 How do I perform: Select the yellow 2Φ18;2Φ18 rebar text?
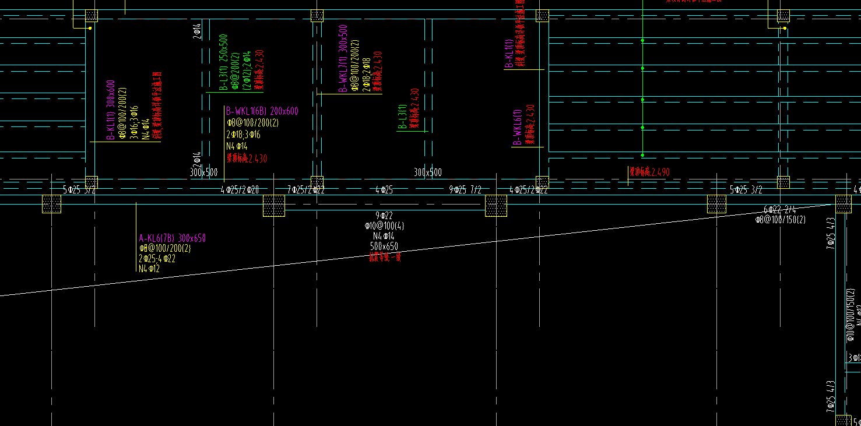pos(367,75)
